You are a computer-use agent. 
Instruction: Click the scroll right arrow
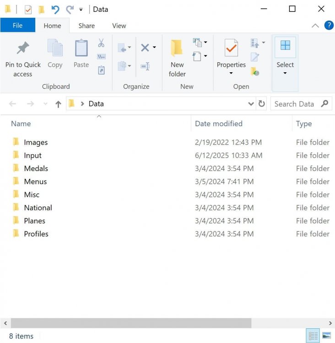coord(330,323)
